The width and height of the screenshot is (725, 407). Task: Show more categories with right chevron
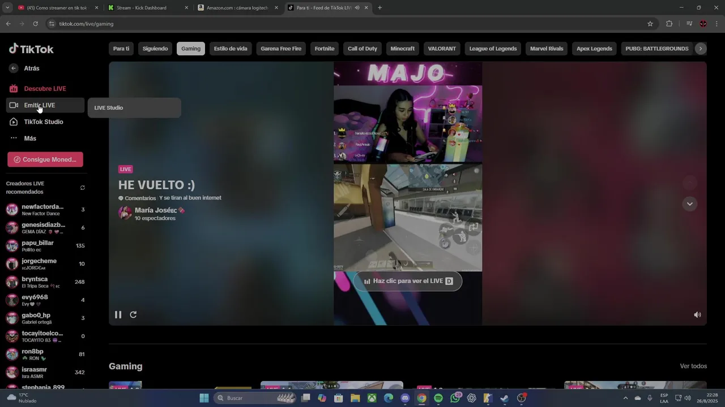(701, 49)
